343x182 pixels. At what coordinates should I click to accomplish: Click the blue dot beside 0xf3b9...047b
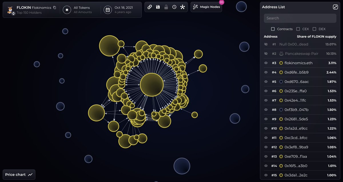pos(281,110)
